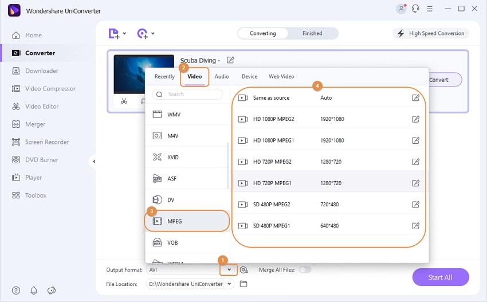The width and height of the screenshot is (487, 302).
Task: Open the feedback chat icon
Action: coord(51,291)
